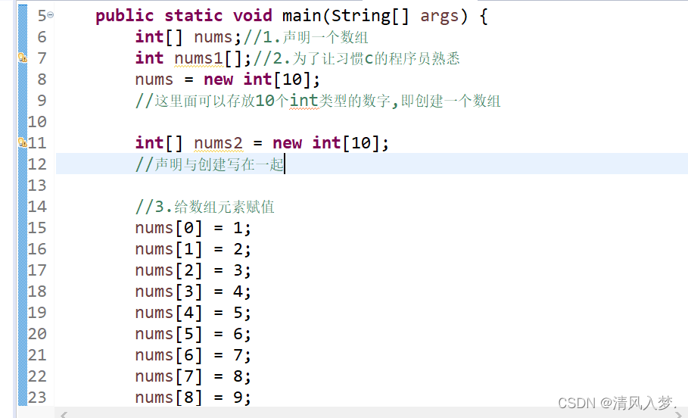Click the comment '//2.为了让习惯c的程序员熟悉'
This screenshot has height=418, width=688.
click(x=356, y=58)
